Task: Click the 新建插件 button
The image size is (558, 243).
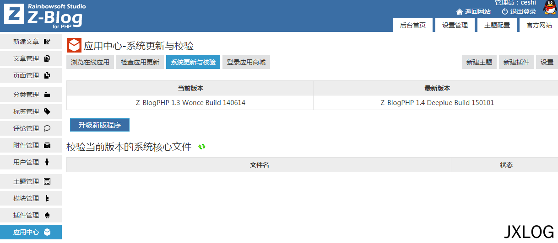Action: tap(516, 62)
